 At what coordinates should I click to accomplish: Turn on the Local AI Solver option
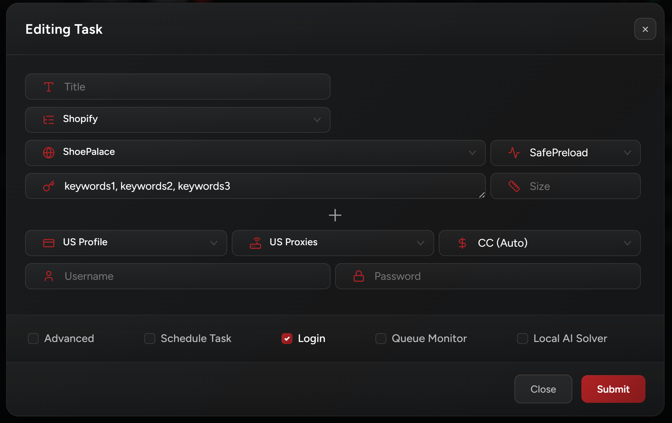click(x=522, y=338)
